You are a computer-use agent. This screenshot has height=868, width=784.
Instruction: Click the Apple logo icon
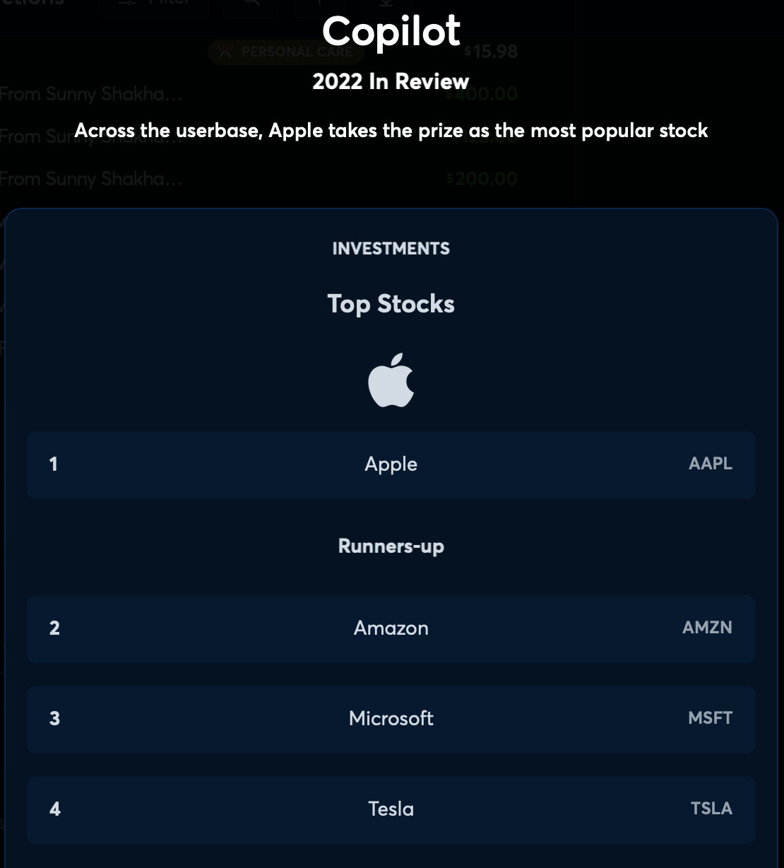tap(391, 380)
